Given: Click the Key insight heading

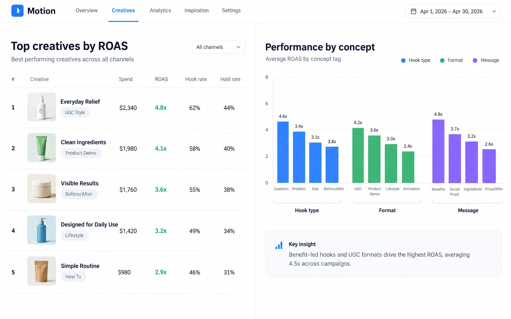Looking at the screenshot, I should click(302, 244).
